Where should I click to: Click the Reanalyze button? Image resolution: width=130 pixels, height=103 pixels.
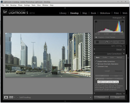coord(119,71)
